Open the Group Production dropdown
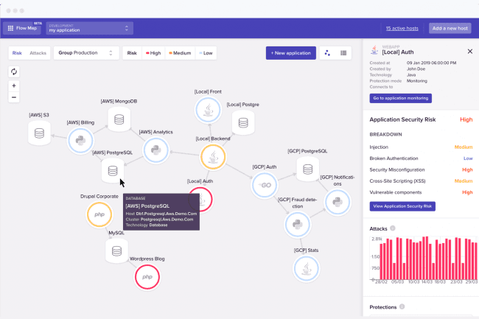479x319 pixels. coord(86,53)
